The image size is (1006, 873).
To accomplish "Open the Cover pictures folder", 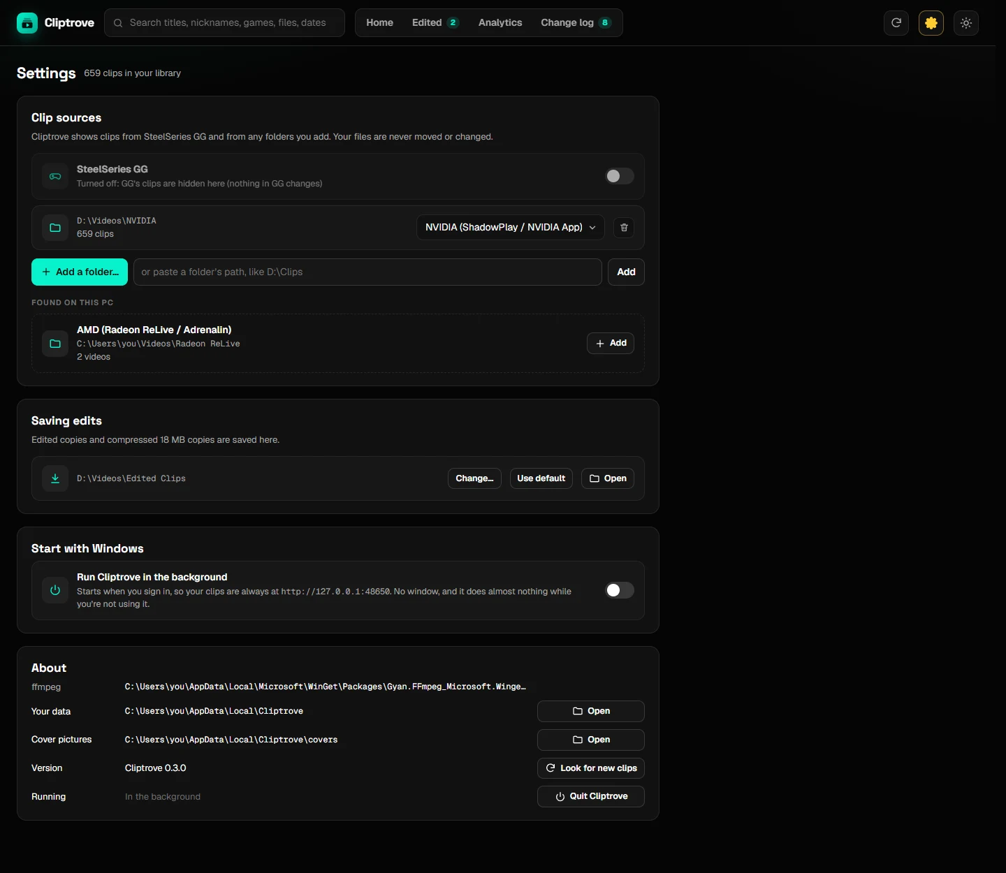I will 591,740.
